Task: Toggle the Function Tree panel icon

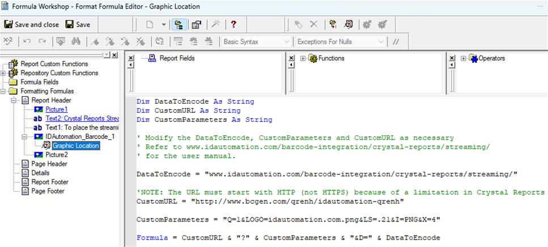Action: click(194, 41)
